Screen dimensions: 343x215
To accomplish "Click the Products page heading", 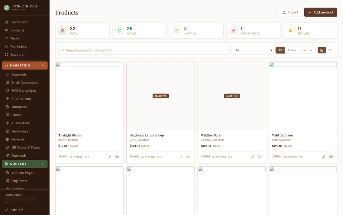I will pos(67,12).
